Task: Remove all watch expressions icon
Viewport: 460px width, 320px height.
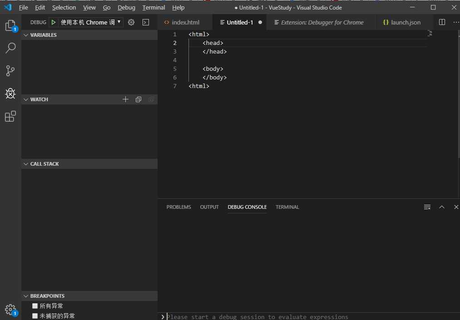Action: [151, 99]
